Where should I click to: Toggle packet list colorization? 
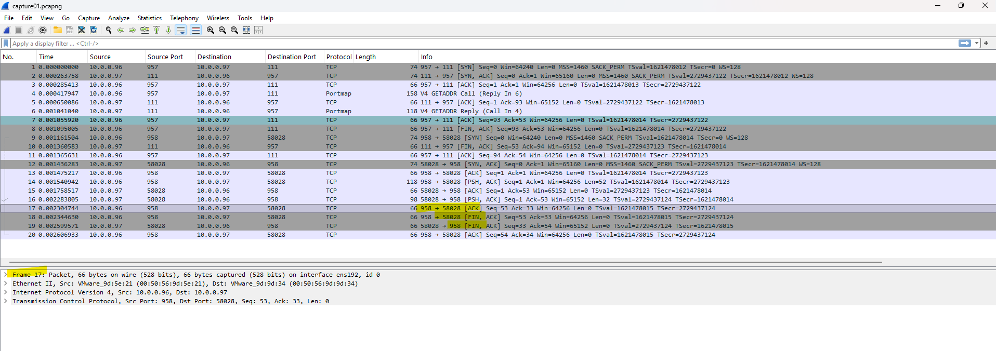point(195,30)
